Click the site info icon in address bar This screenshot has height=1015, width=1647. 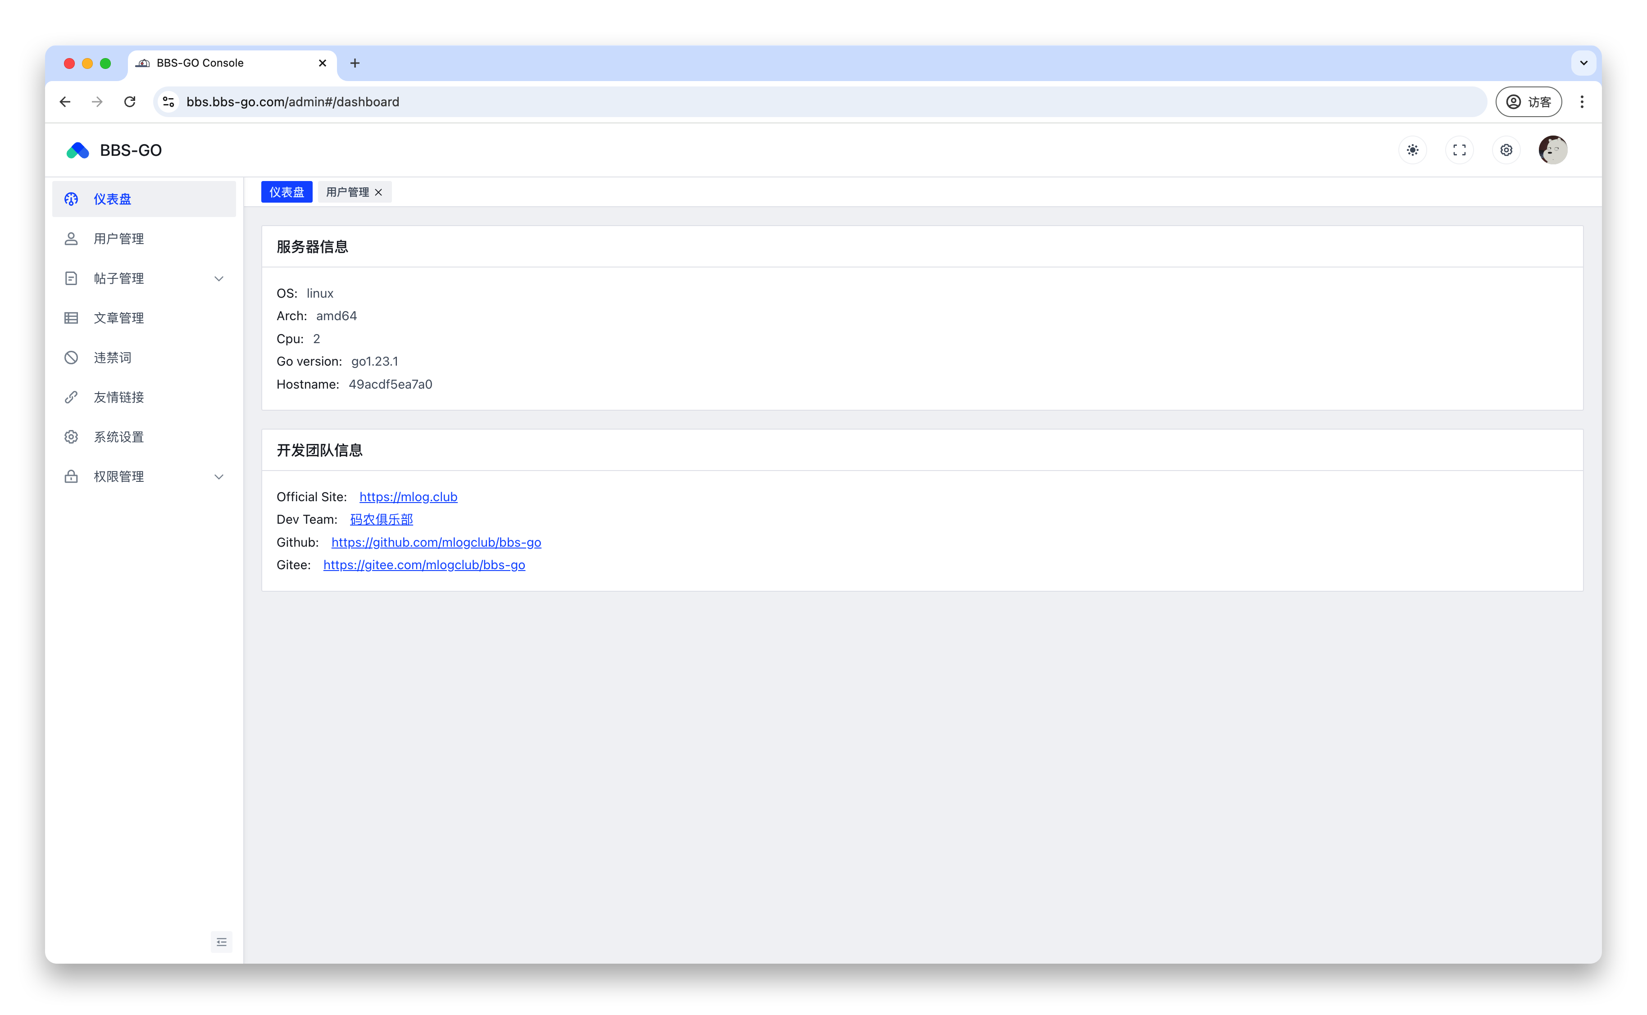pyautogui.click(x=168, y=101)
